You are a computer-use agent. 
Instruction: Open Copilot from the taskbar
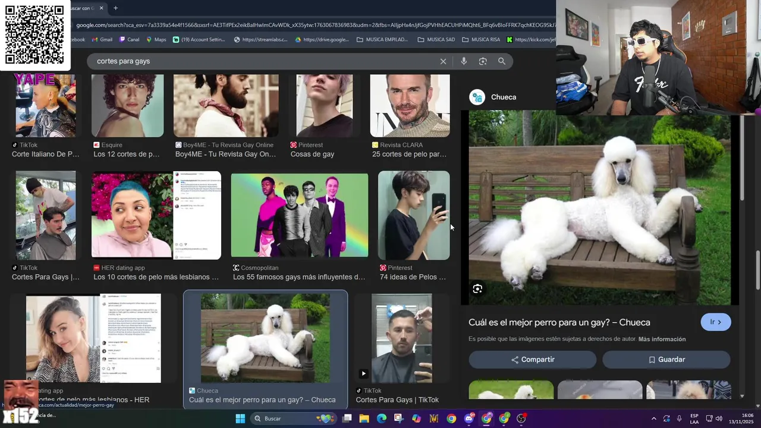(416, 418)
